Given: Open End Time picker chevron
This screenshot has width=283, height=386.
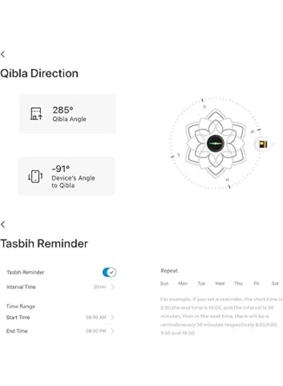Looking at the screenshot, I should (x=112, y=331).
